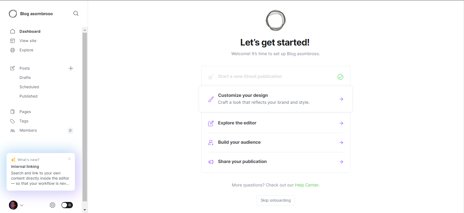Click the Tags label icon
Viewport: 464px width, 213px height.
[x=13, y=121]
